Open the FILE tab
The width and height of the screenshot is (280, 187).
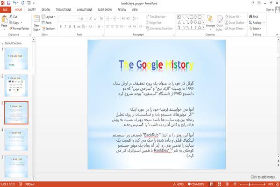click(5, 10)
